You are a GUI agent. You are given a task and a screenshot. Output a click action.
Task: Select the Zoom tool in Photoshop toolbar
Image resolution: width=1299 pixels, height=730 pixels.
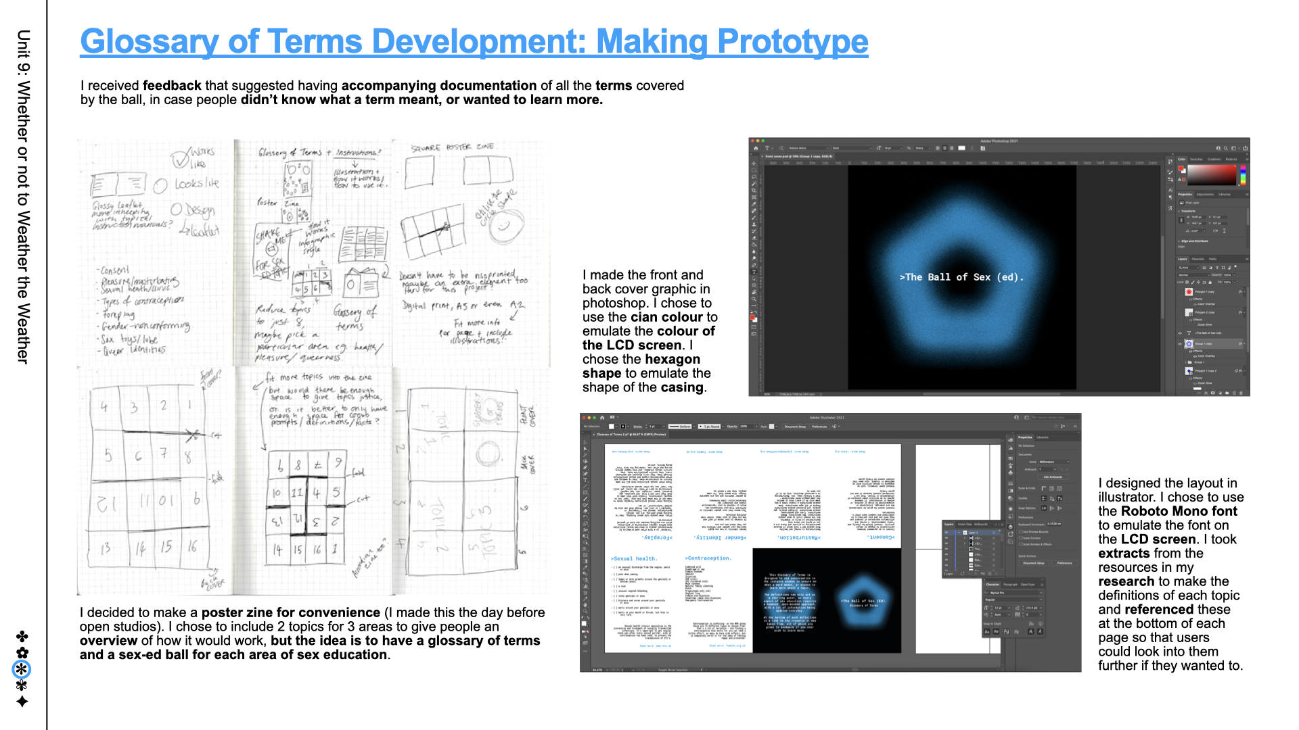(754, 299)
